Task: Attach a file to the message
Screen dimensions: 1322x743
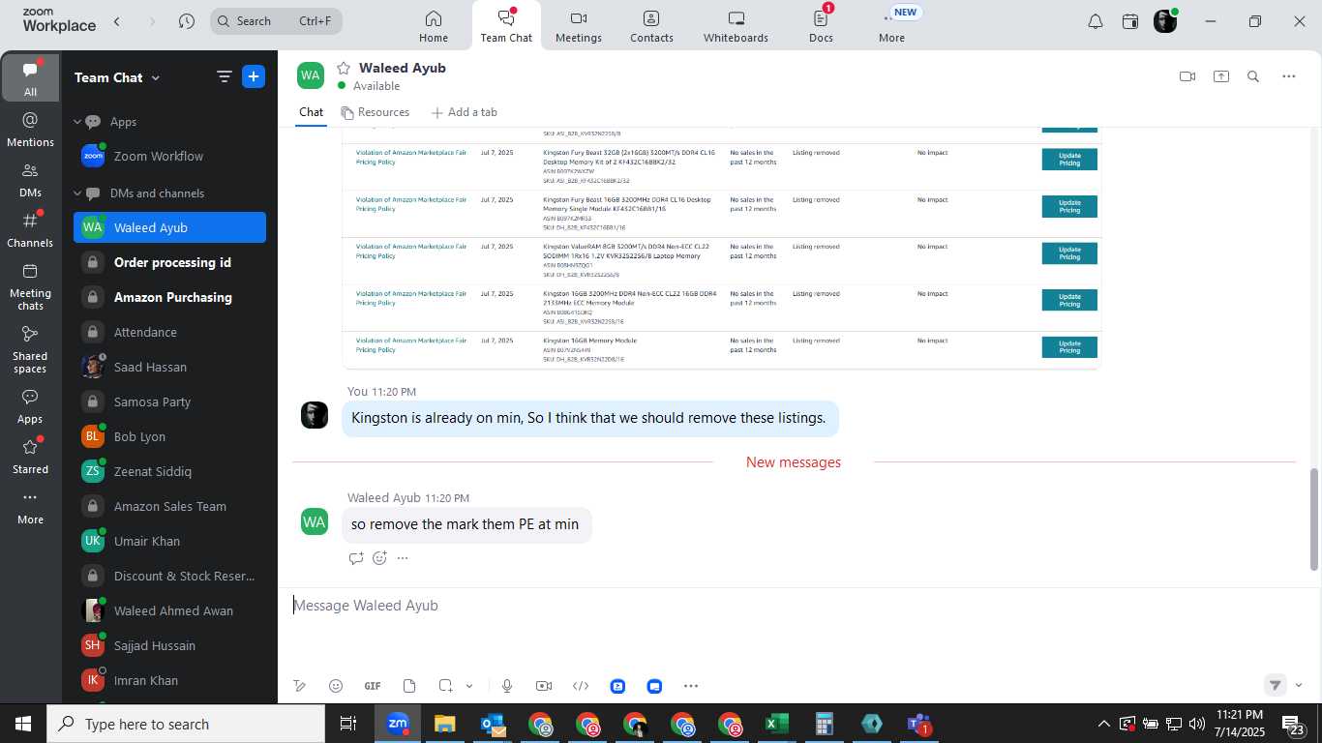Action: [409, 686]
